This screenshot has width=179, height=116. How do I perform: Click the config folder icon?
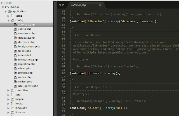pyautogui.click(x=12, y=20)
